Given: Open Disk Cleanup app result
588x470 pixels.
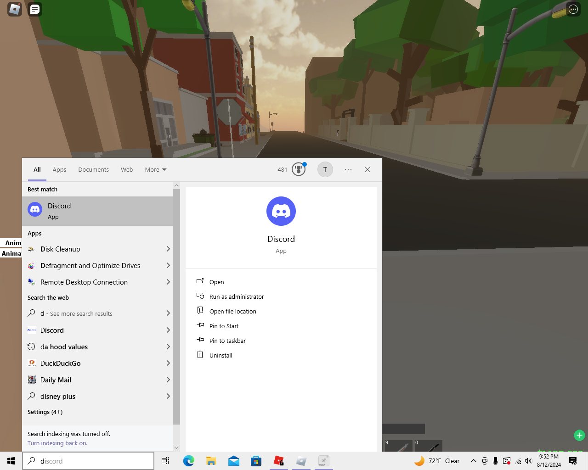Looking at the screenshot, I should click(97, 249).
